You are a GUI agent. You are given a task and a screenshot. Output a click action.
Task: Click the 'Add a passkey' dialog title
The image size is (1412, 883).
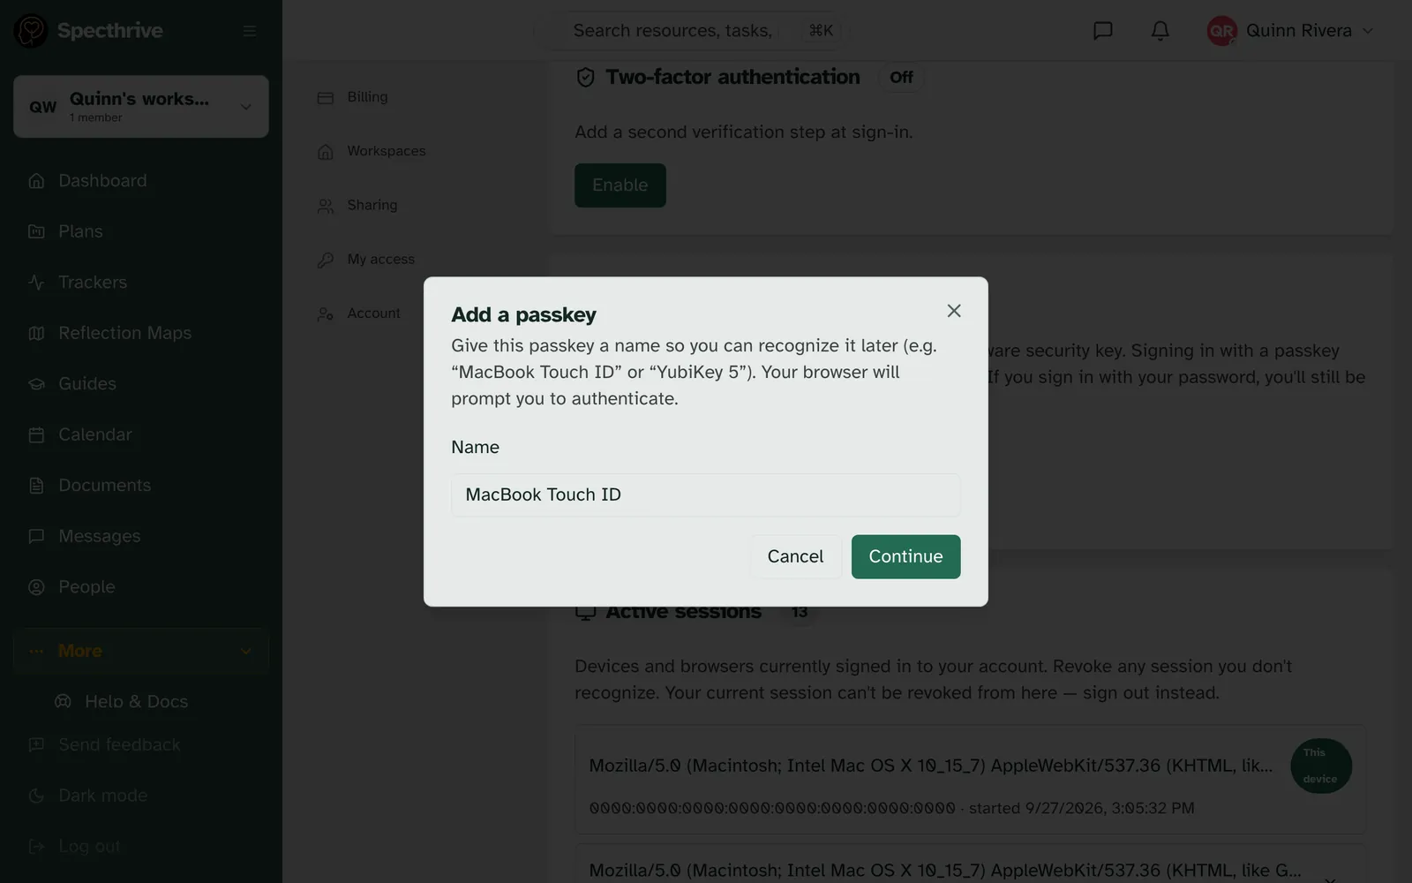coord(523,314)
